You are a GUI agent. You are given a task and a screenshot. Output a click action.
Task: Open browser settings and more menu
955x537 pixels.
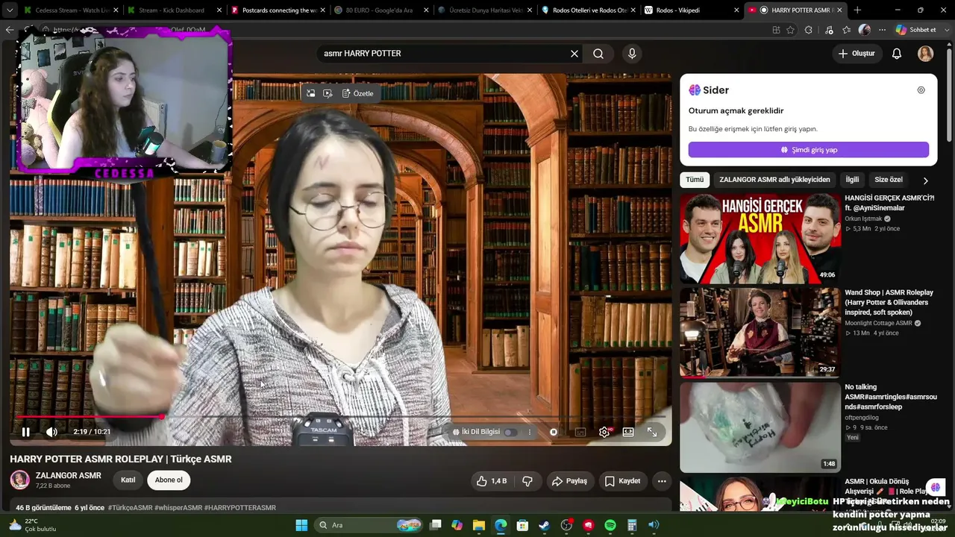(x=881, y=30)
